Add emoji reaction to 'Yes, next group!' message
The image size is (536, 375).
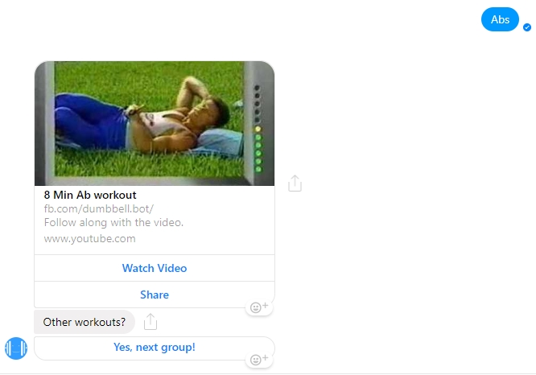[259, 360]
